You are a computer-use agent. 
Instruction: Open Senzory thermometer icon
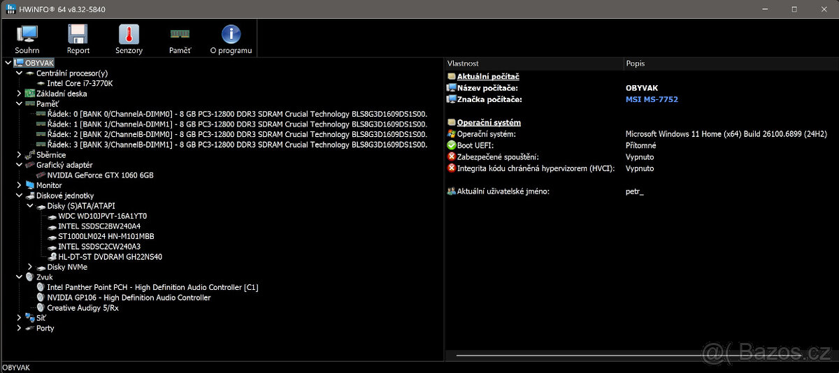(129, 38)
